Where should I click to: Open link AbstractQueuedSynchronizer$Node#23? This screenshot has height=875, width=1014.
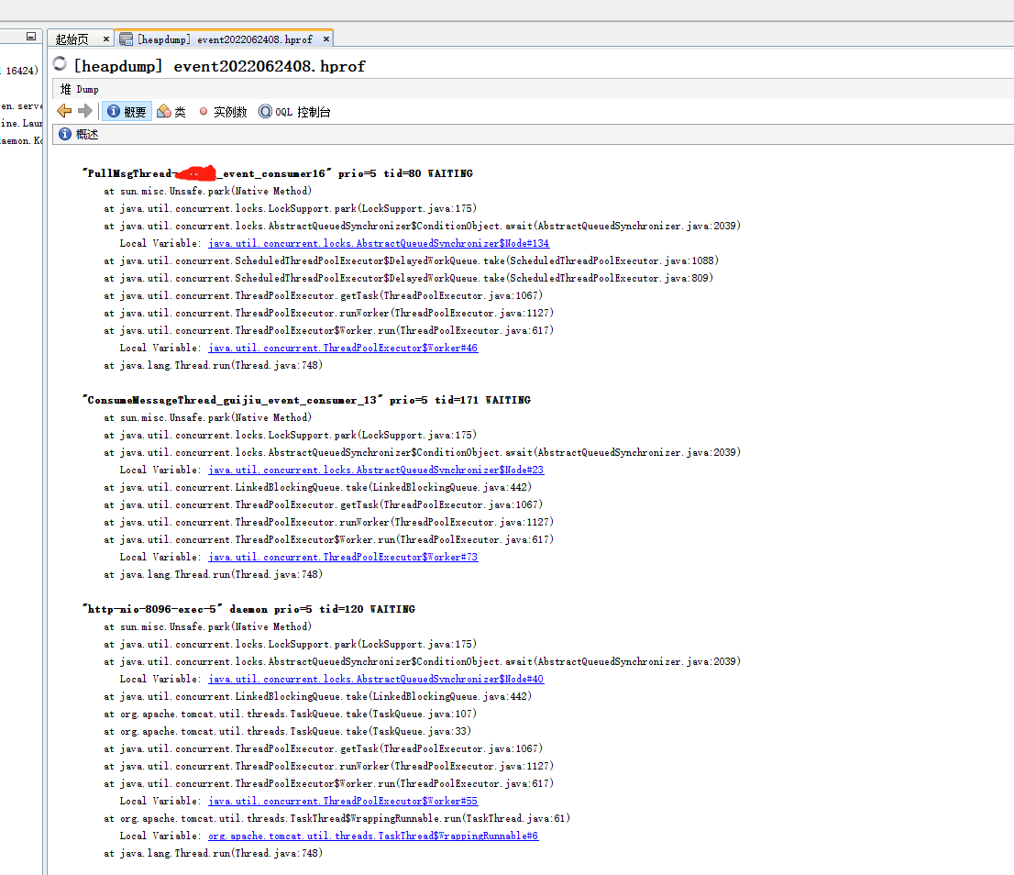click(375, 470)
